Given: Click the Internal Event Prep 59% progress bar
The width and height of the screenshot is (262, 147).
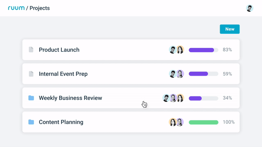Looking at the screenshot, I should click(203, 74).
